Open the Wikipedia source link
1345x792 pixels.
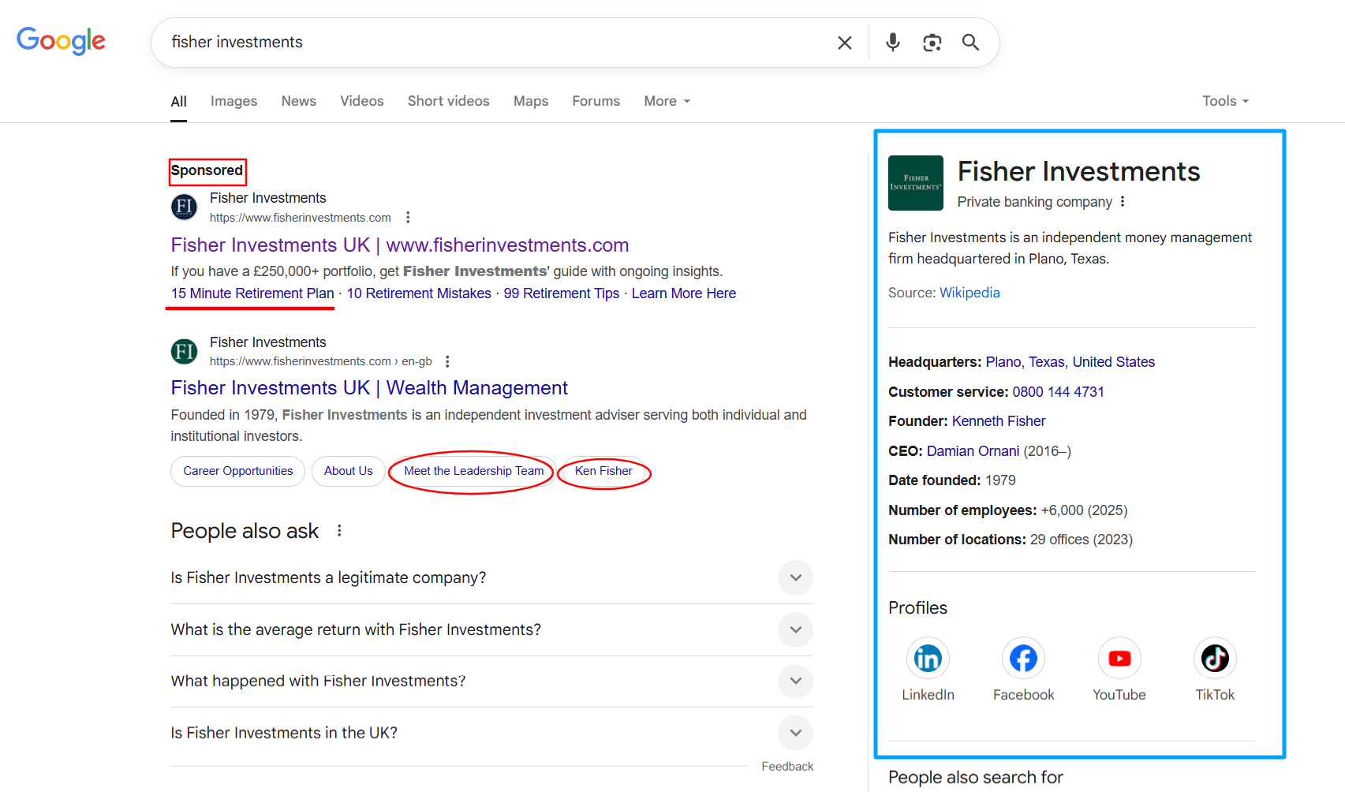tap(970, 293)
